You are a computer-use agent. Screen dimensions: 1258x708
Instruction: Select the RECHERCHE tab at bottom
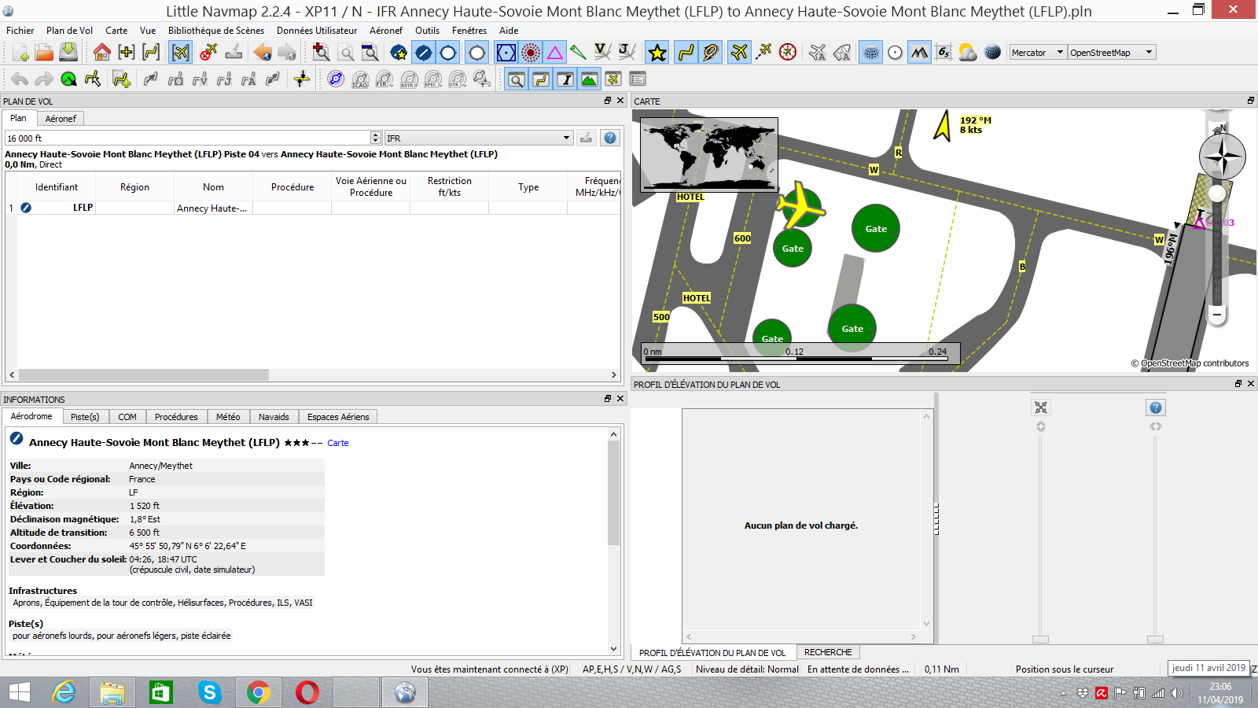pyautogui.click(x=828, y=652)
